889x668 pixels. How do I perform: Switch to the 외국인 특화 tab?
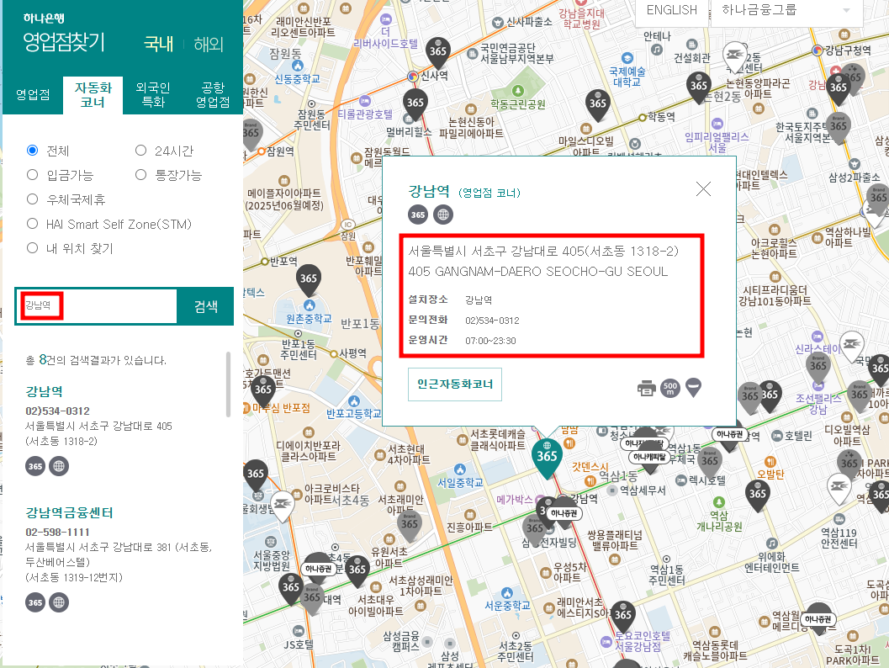153,94
